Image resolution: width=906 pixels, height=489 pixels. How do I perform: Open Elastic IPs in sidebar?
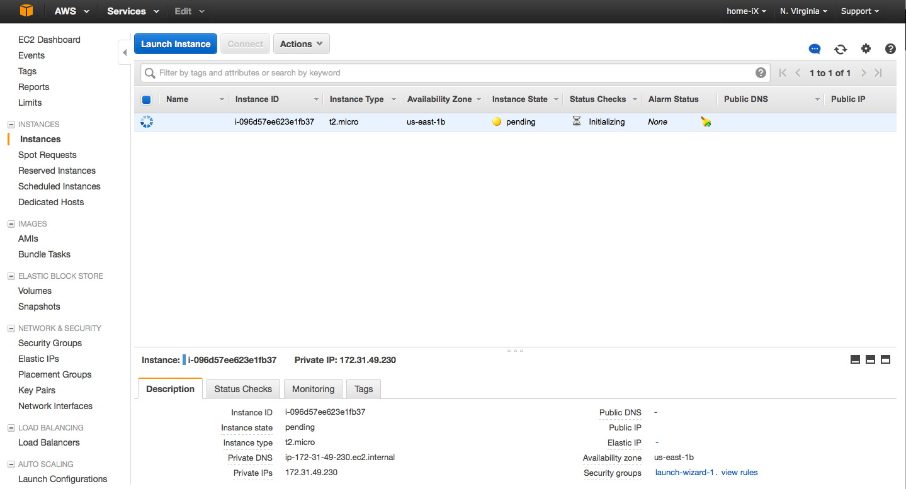tap(38, 359)
